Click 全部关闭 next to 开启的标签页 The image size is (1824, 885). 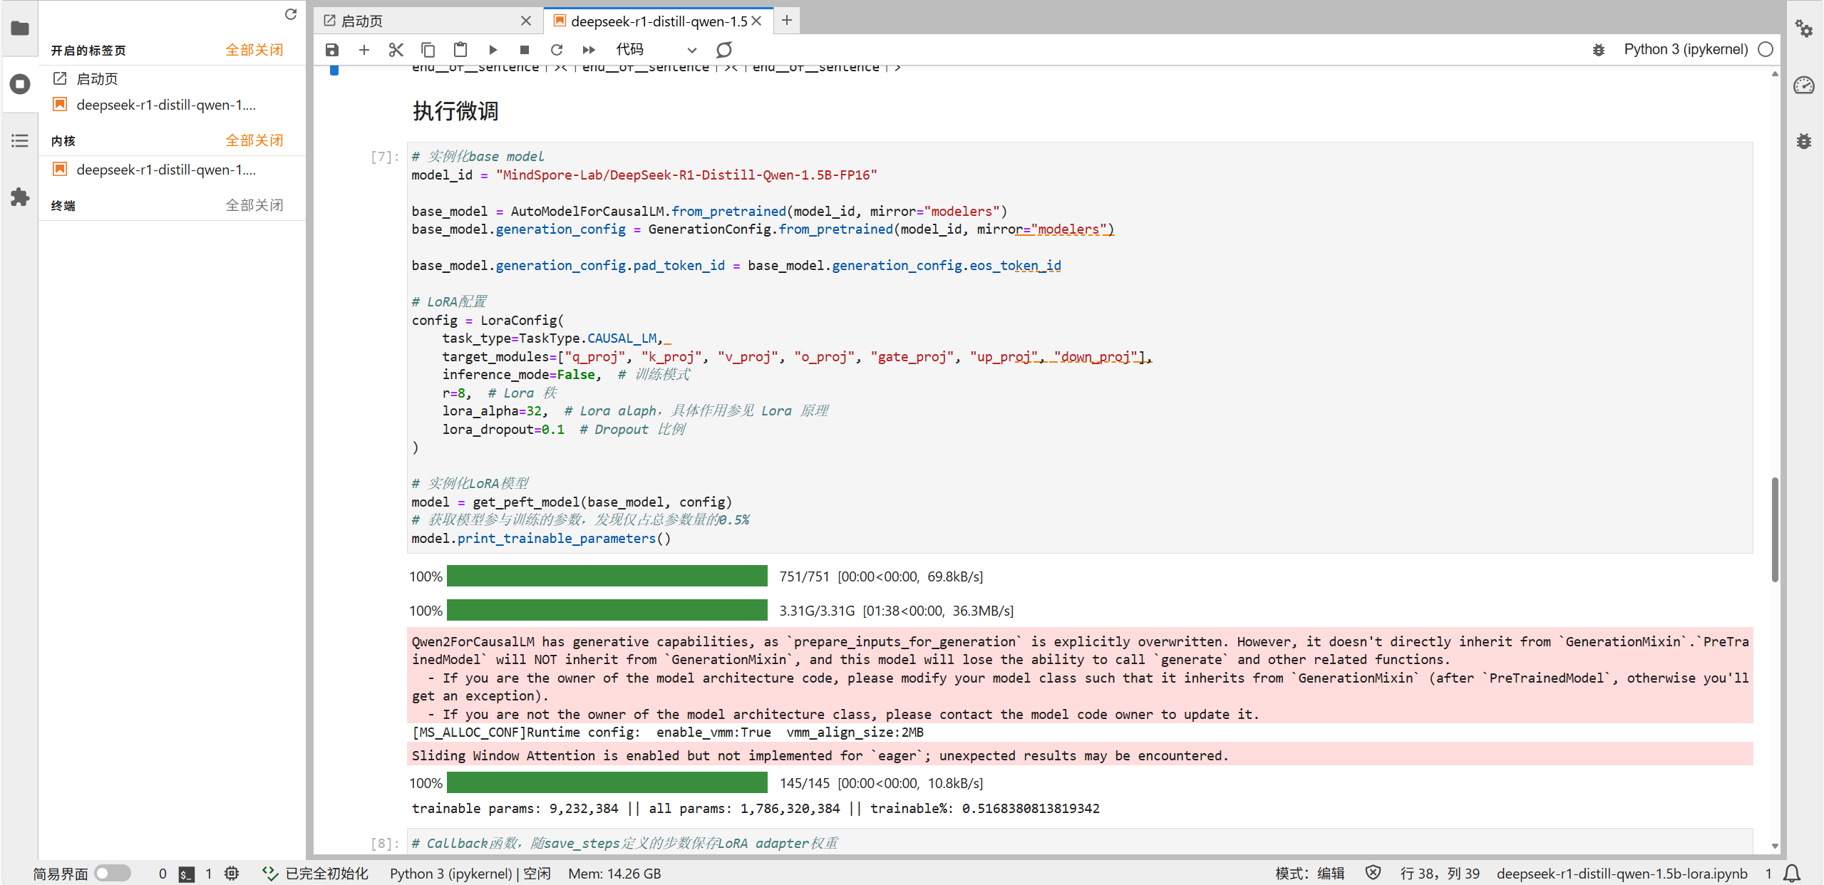point(254,50)
